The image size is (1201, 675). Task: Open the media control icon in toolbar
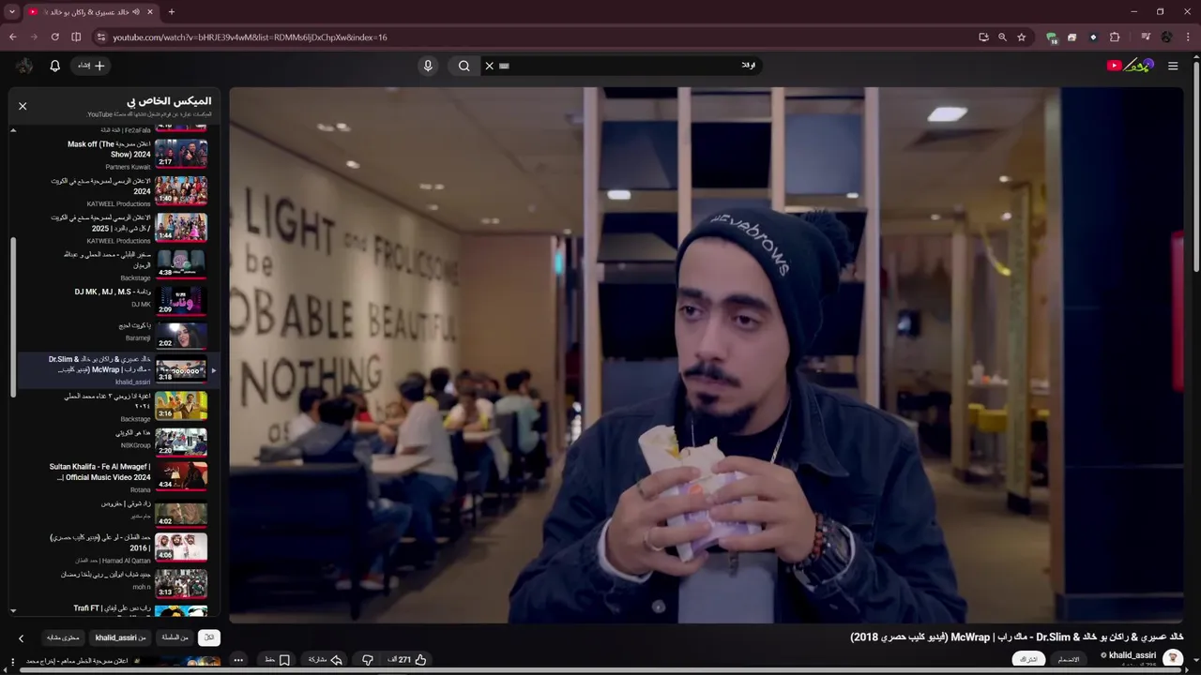(1146, 37)
